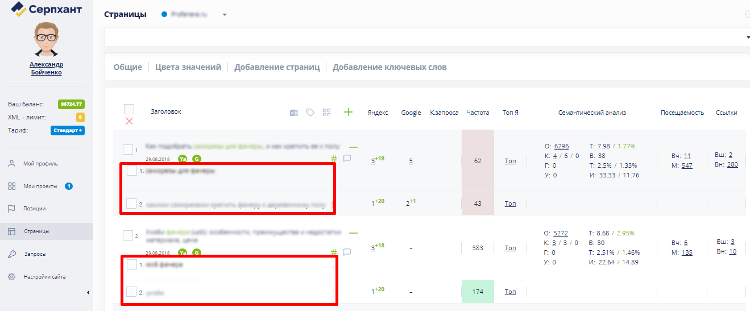Click the green plus icon in table header
The width and height of the screenshot is (750, 311).
coord(349,112)
